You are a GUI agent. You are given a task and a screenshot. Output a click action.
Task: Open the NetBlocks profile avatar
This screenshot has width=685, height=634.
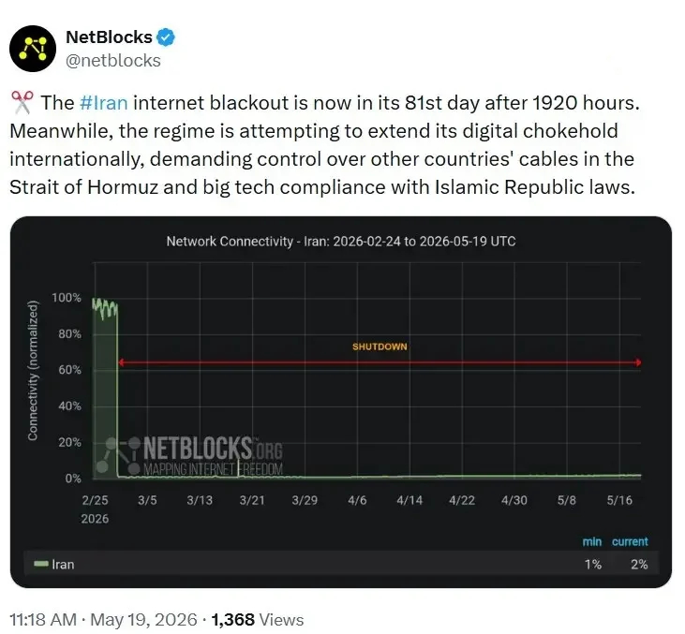pos(33,49)
